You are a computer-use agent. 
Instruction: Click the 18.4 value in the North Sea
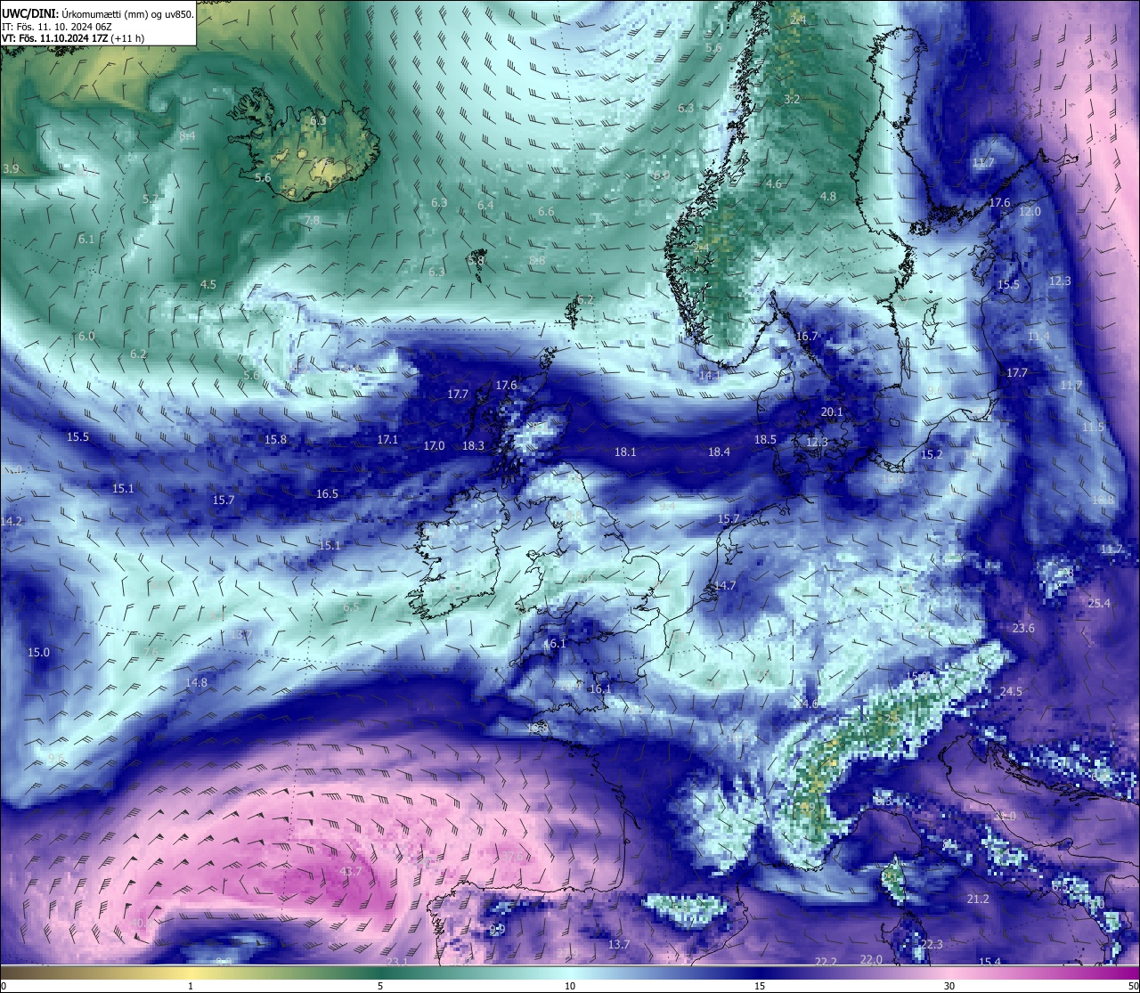click(719, 452)
